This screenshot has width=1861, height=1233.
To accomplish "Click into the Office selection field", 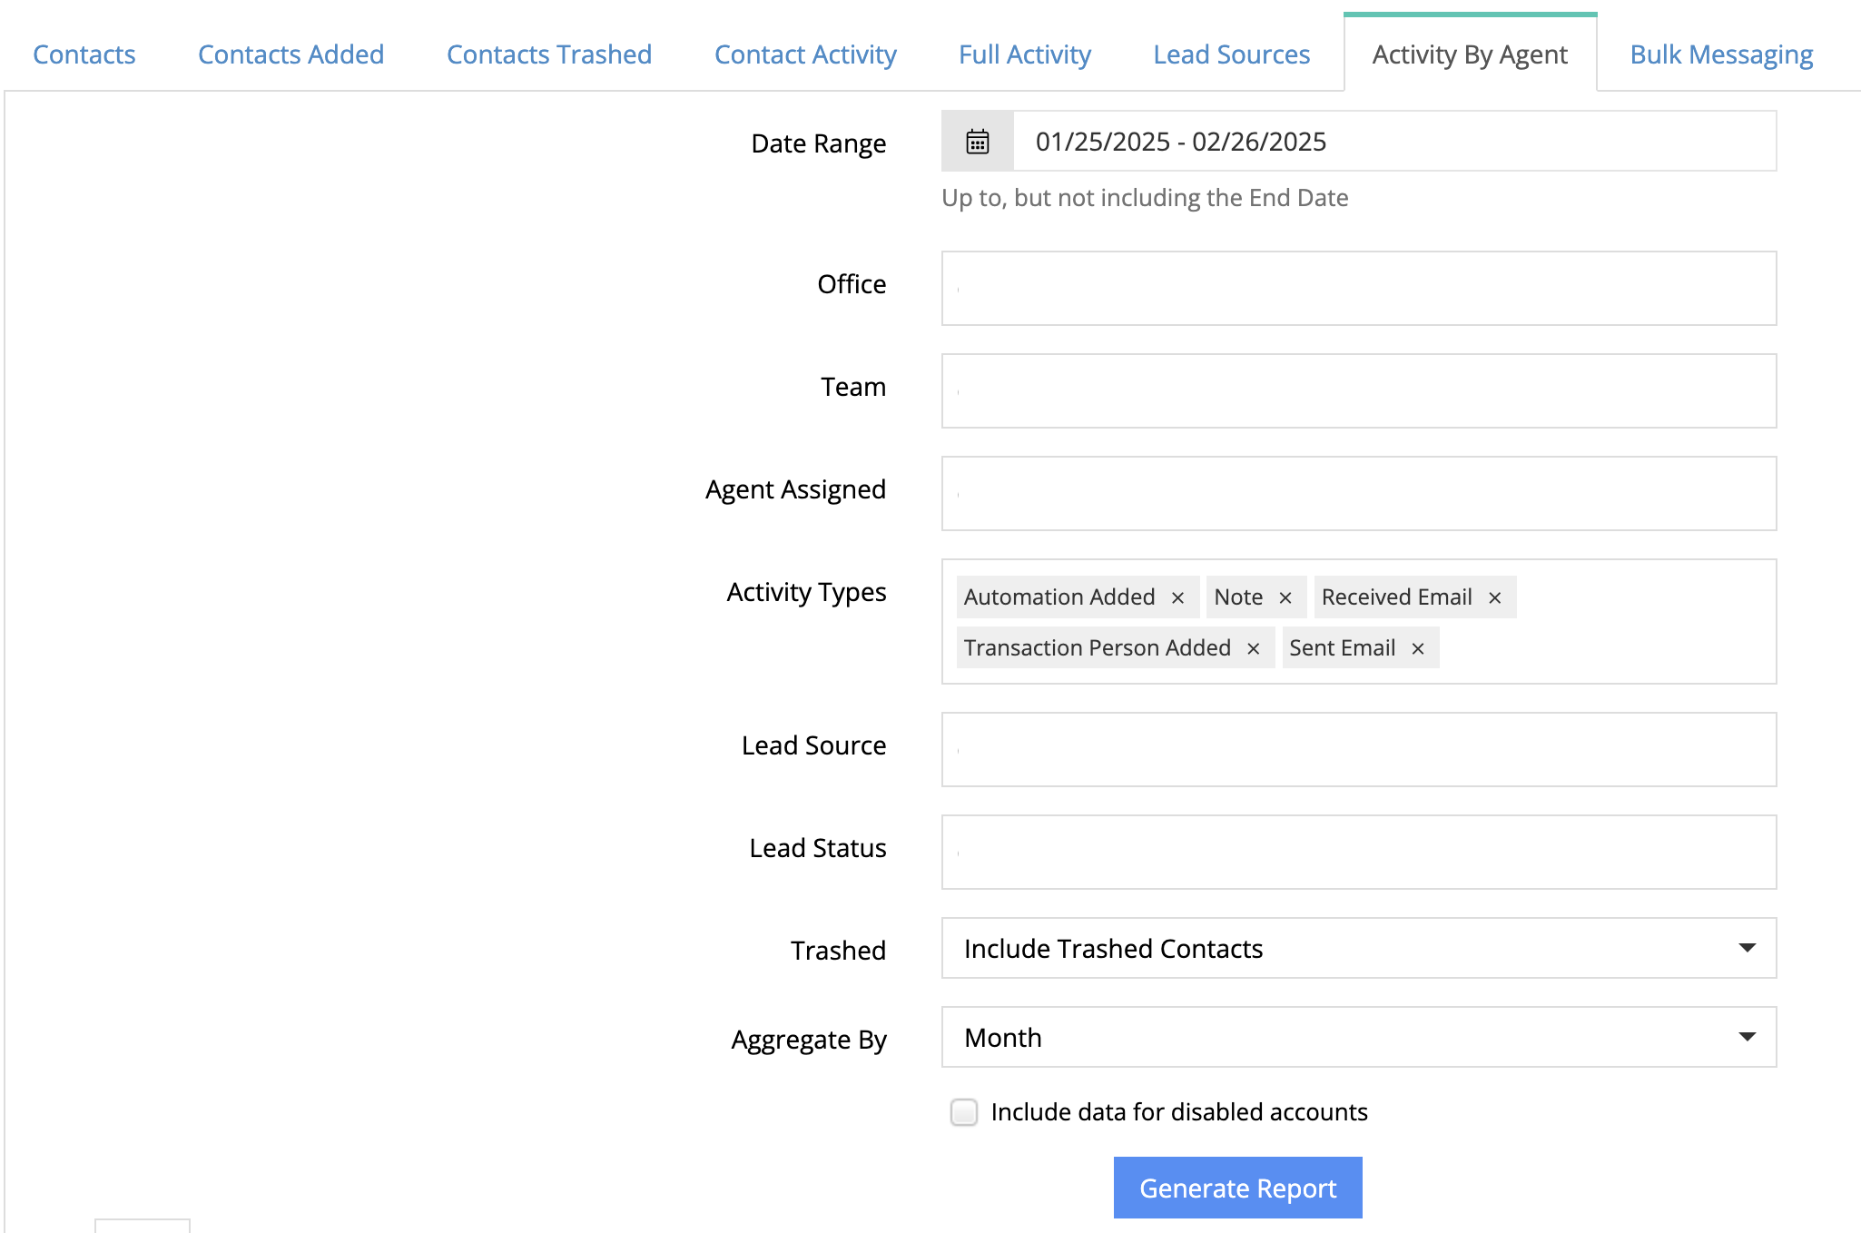I will coord(1358,289).
